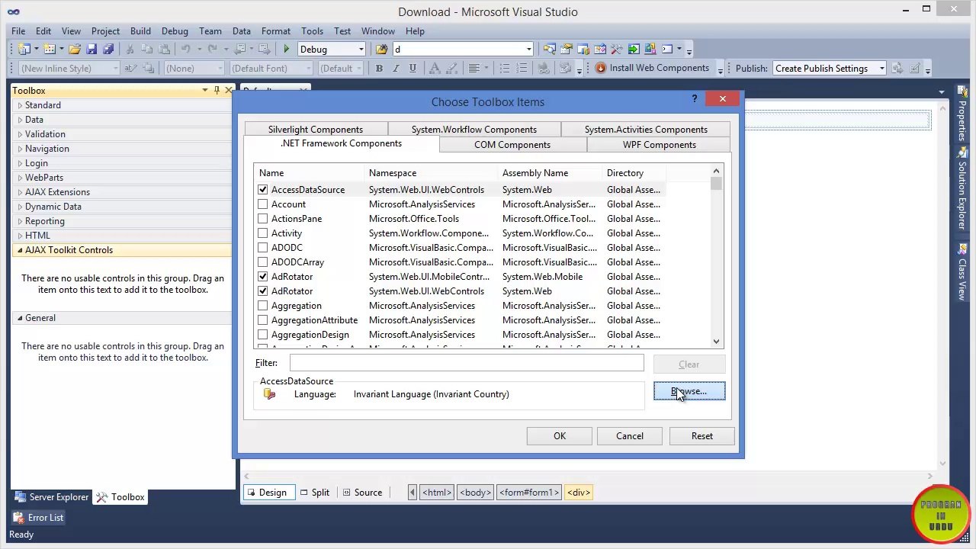Click the Save All toolbar icon
This screenshot has height=549, width=976.
click(108, 50)
